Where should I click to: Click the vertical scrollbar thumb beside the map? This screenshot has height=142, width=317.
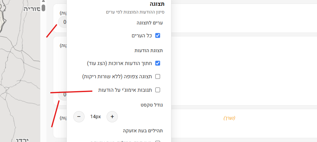click(43, 7)
